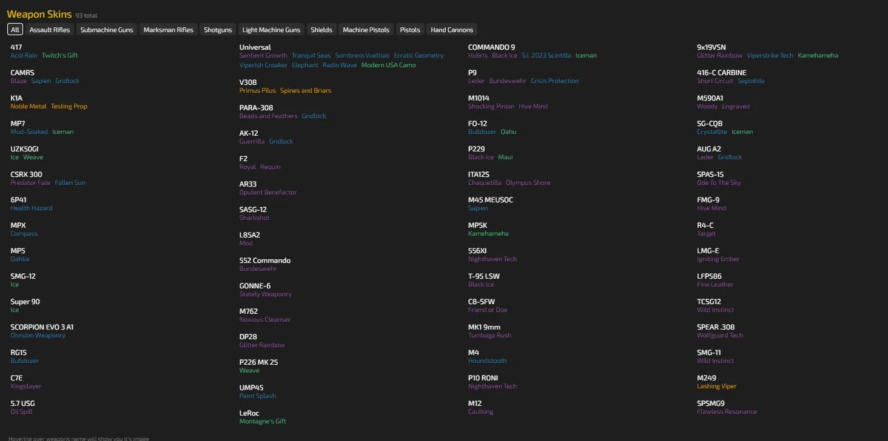The height and width of the screenshot is (441, 888).
Task: Select the Assault Rifles filter tab
Action: pos(50,30)
